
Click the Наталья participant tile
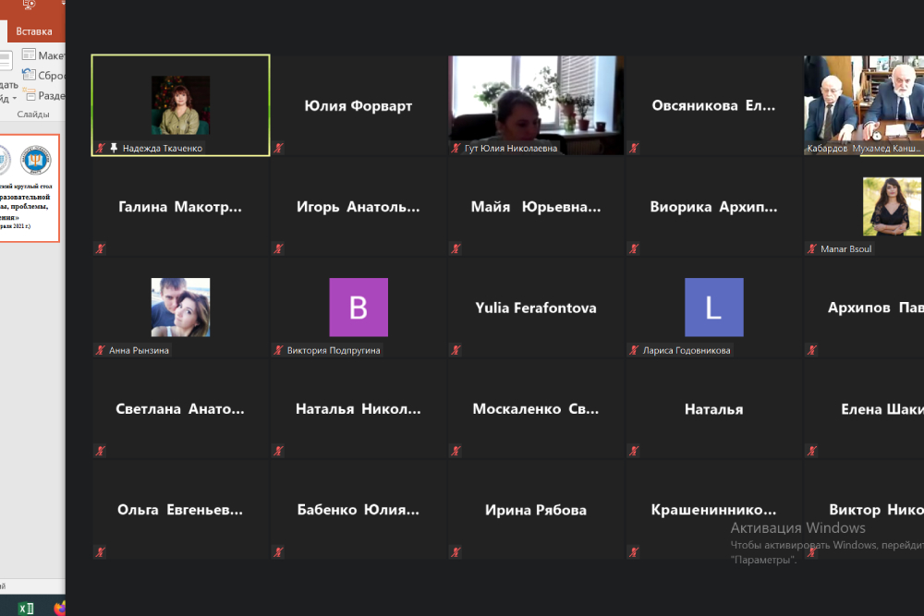tap(713, 409)
